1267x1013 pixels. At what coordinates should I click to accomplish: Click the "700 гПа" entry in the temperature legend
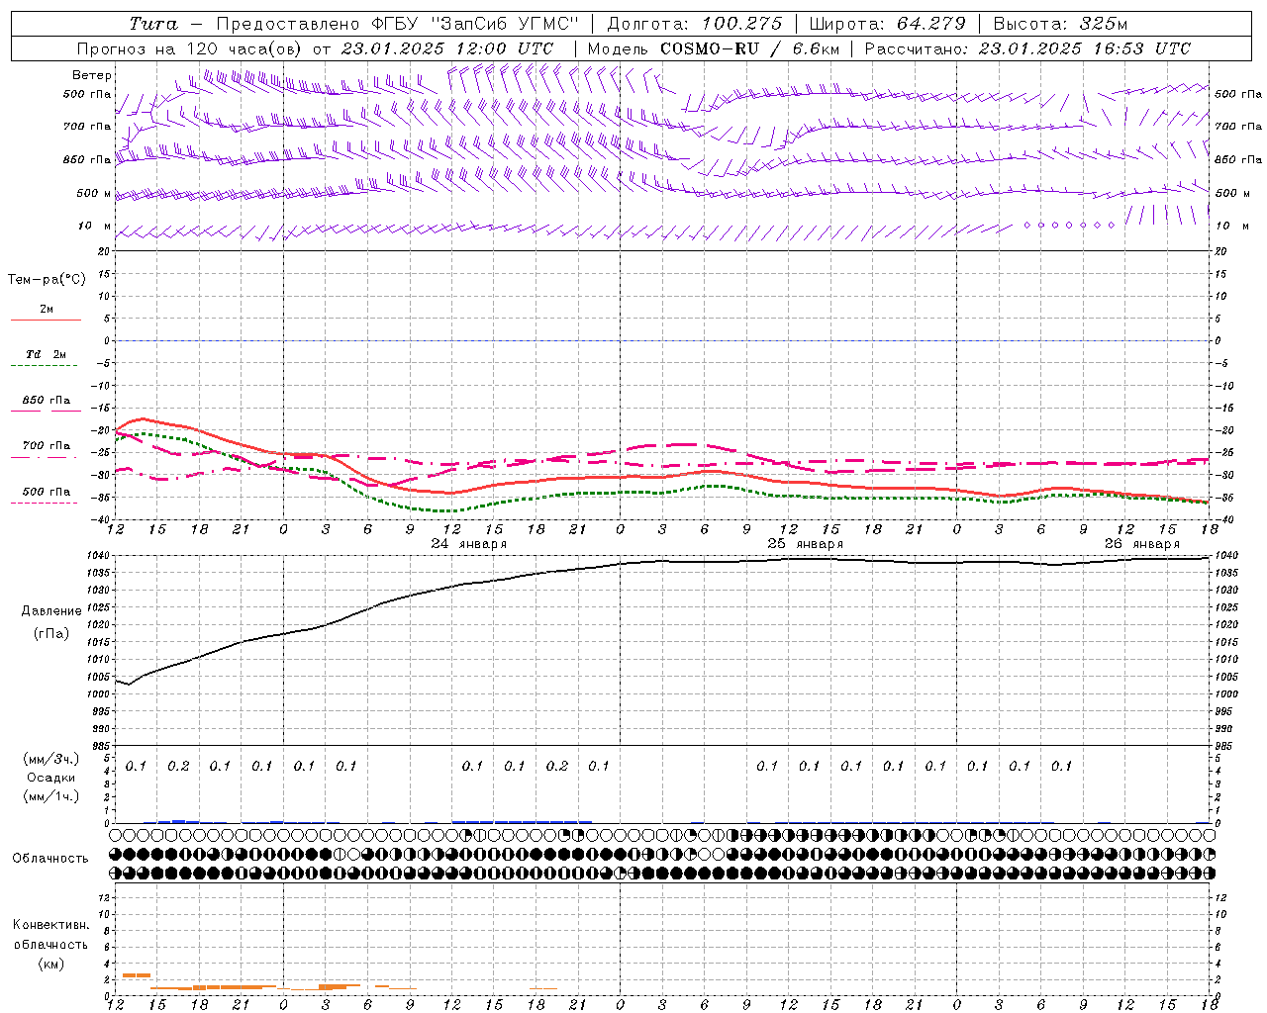[47, 446]
